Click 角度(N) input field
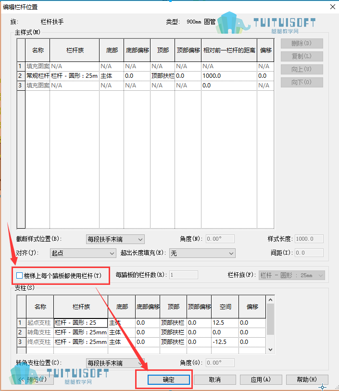This screenshot has width=339, height=391. point(220,239)
